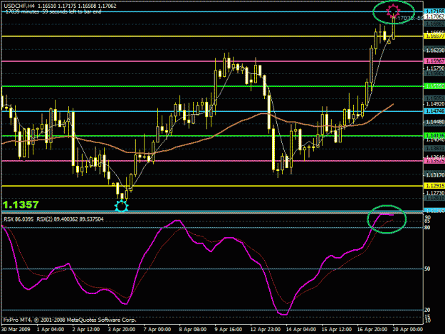Click the 8 Apr 08:00 time label
The image size is (445, 334).
coord(193,330)
